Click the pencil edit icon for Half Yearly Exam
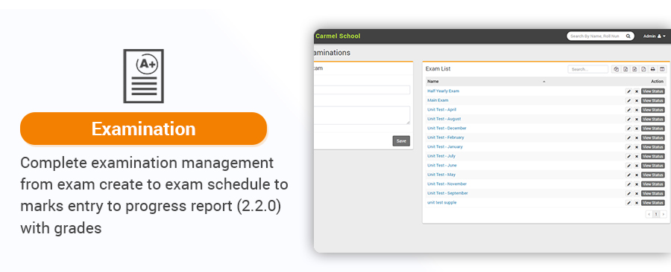Viewport: 671px width, 272px height. 629,91
